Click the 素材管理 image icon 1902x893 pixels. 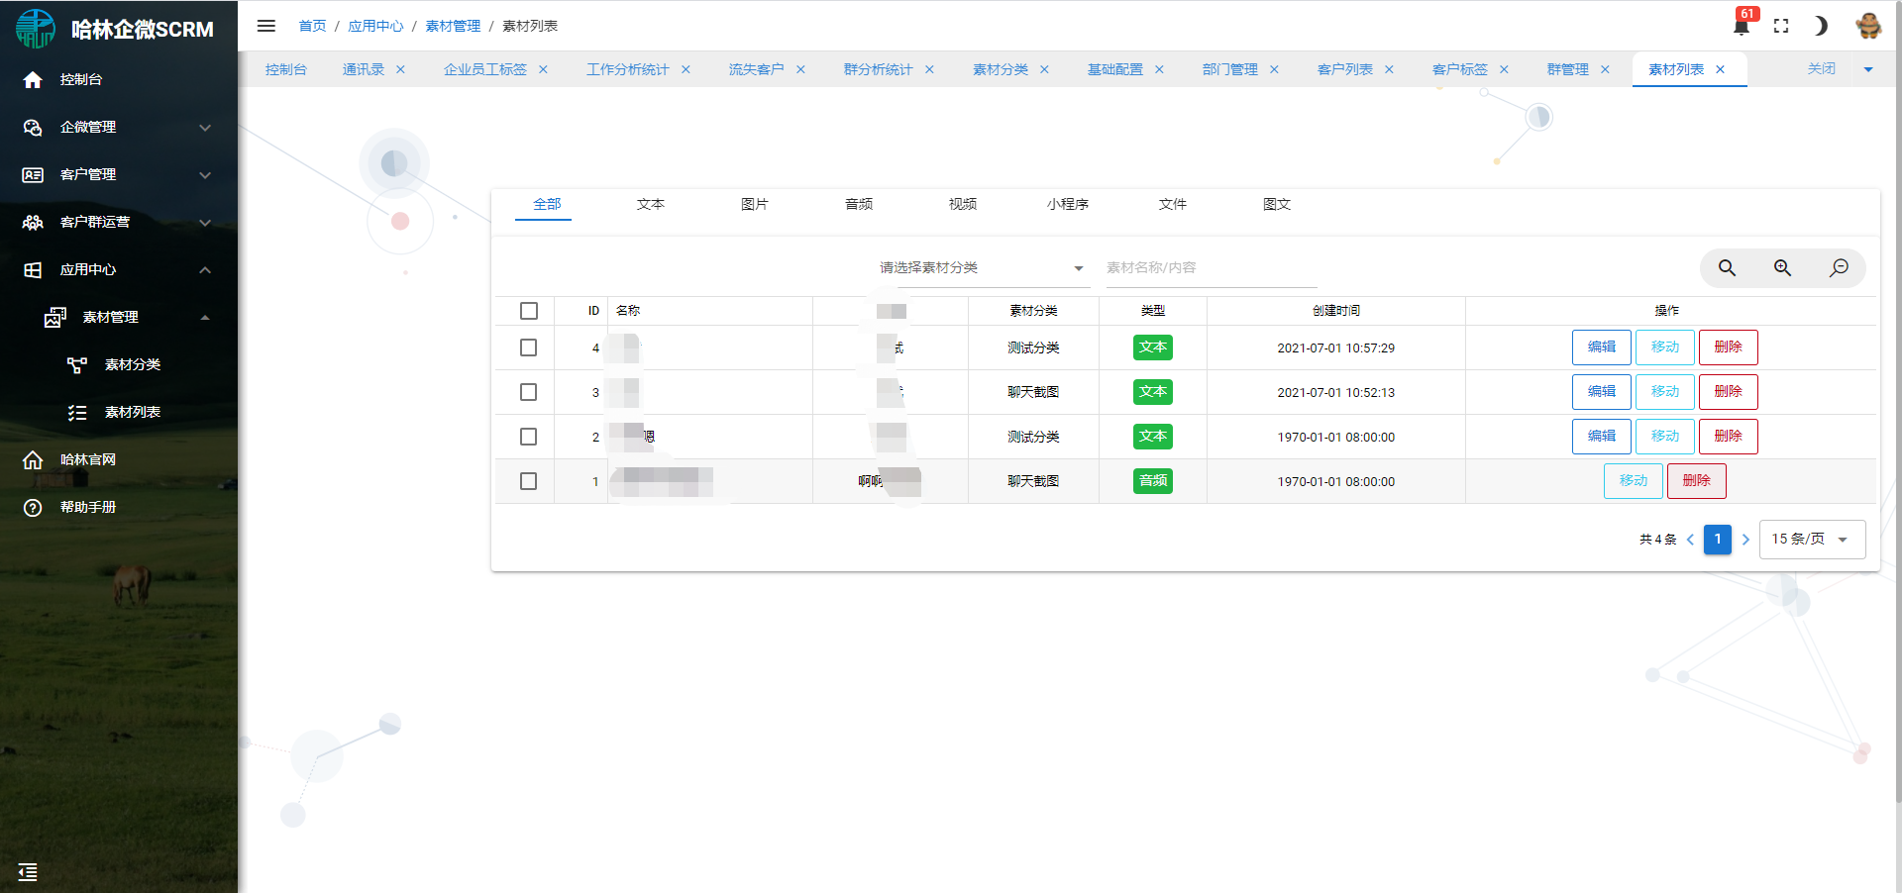(55, 317)
